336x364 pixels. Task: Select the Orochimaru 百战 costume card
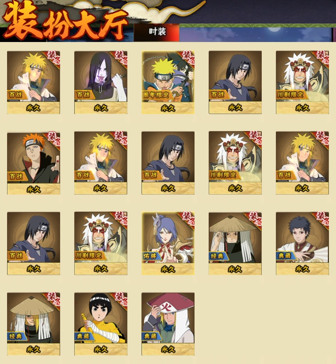101,82
